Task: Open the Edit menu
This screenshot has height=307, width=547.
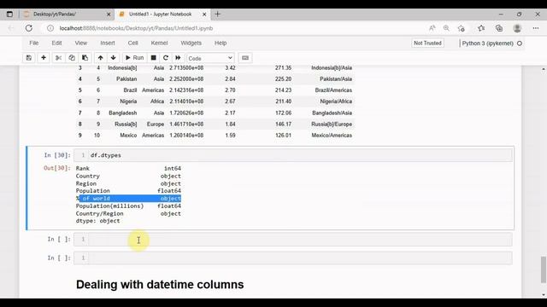Action: coord(56,43)
